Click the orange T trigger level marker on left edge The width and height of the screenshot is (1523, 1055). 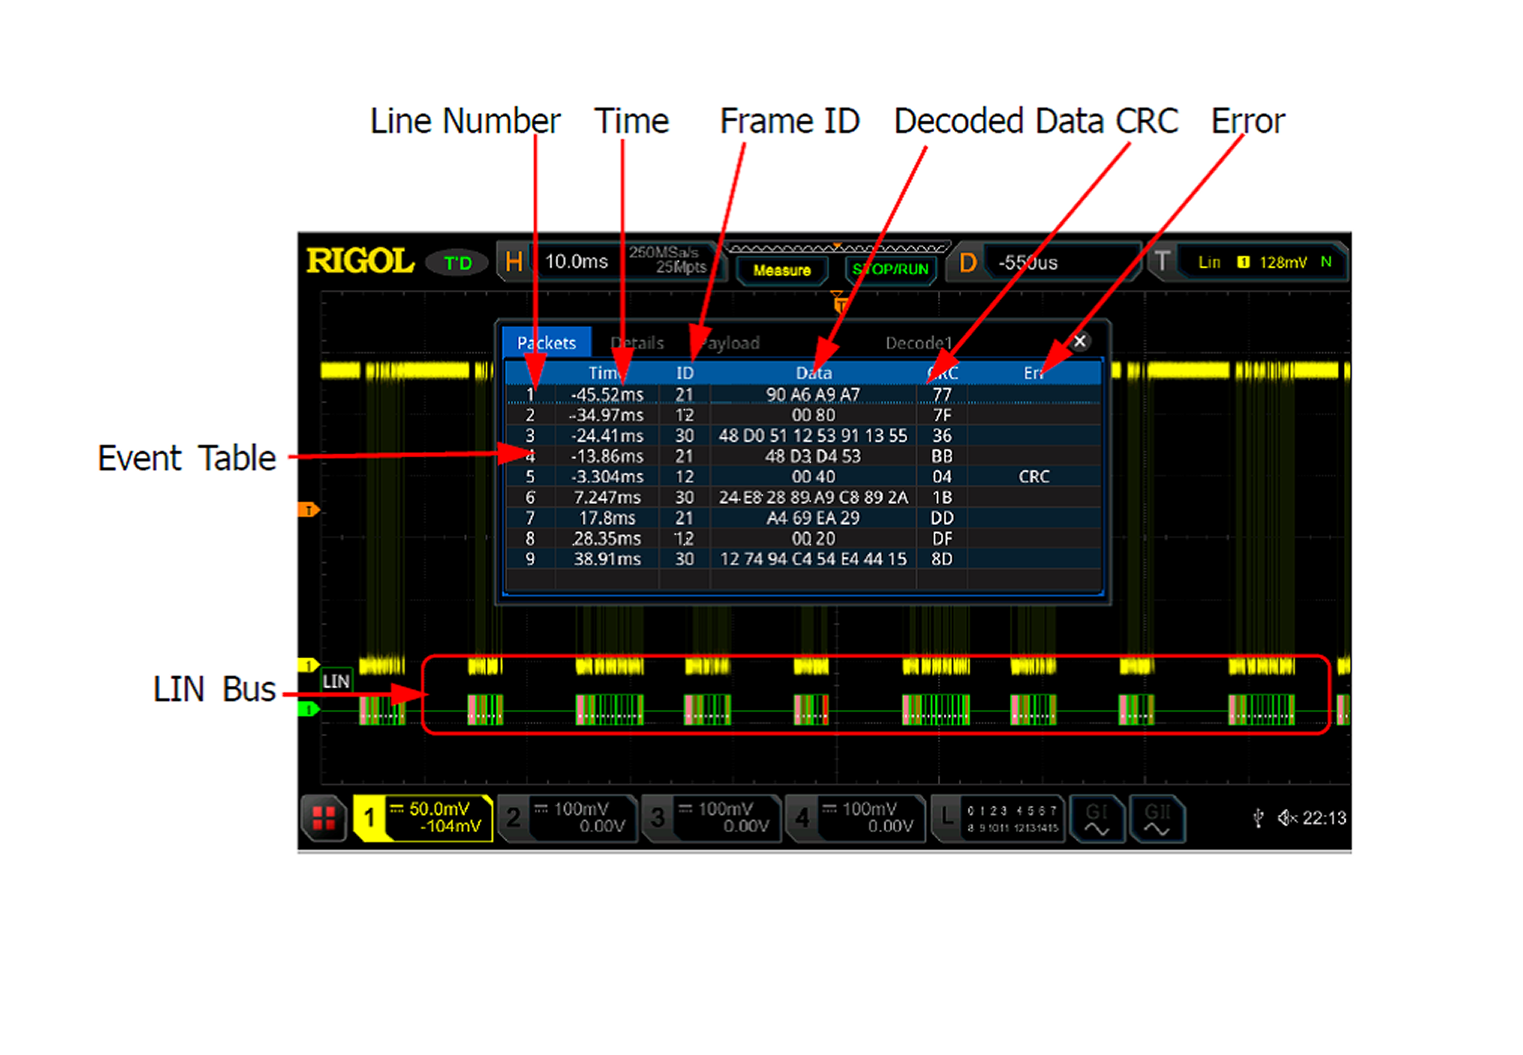tap(308, 510)
